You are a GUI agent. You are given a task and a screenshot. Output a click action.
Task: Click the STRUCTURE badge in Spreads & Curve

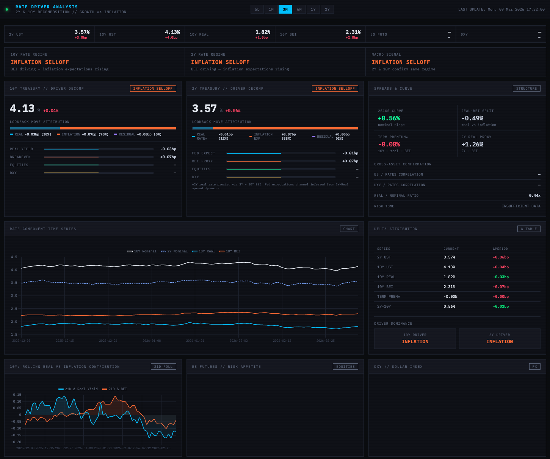click(526, 89)
